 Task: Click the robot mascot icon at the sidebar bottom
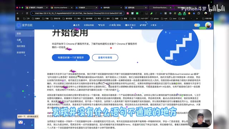21,122
